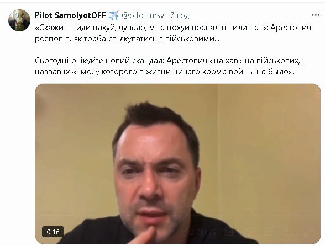Open video settings gear icon
Screen dimensions: 325x246
(269, 232)
